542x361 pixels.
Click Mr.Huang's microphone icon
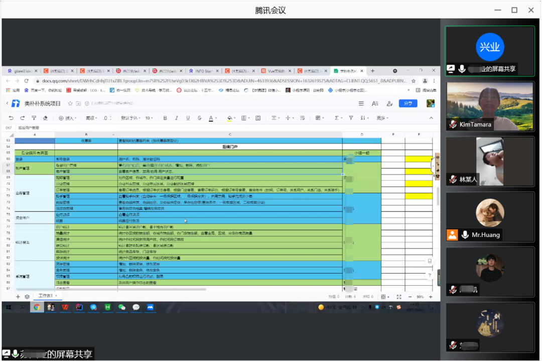coord(465,235)
